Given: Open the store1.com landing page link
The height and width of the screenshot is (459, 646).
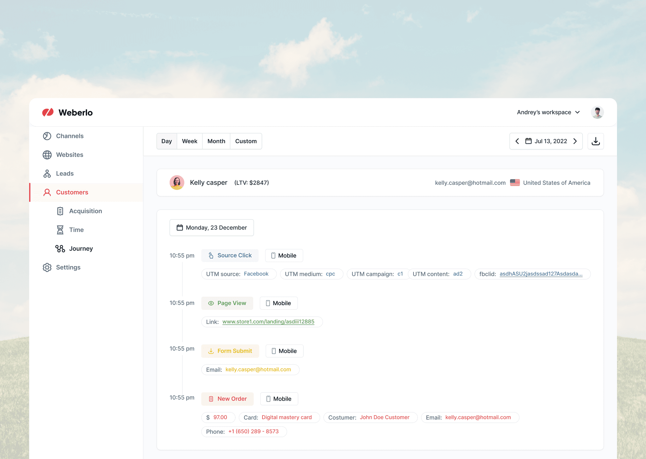Looking at the screenshot, I should (268, 322).
